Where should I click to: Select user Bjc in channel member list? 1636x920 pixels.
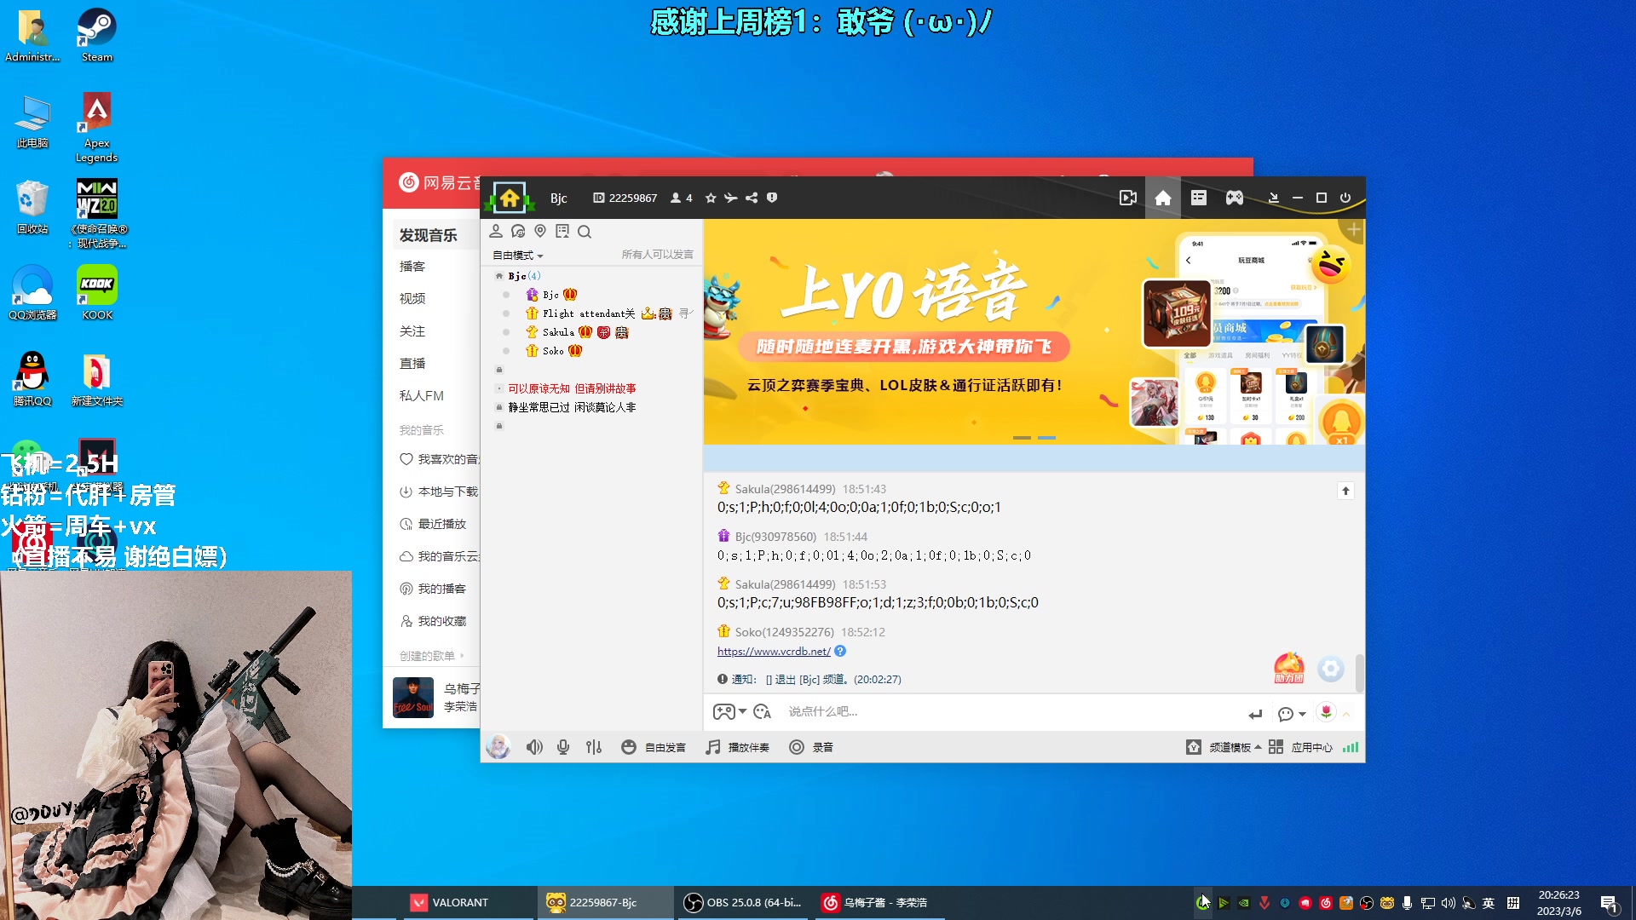pyautogui.click(x=550, y=295)
